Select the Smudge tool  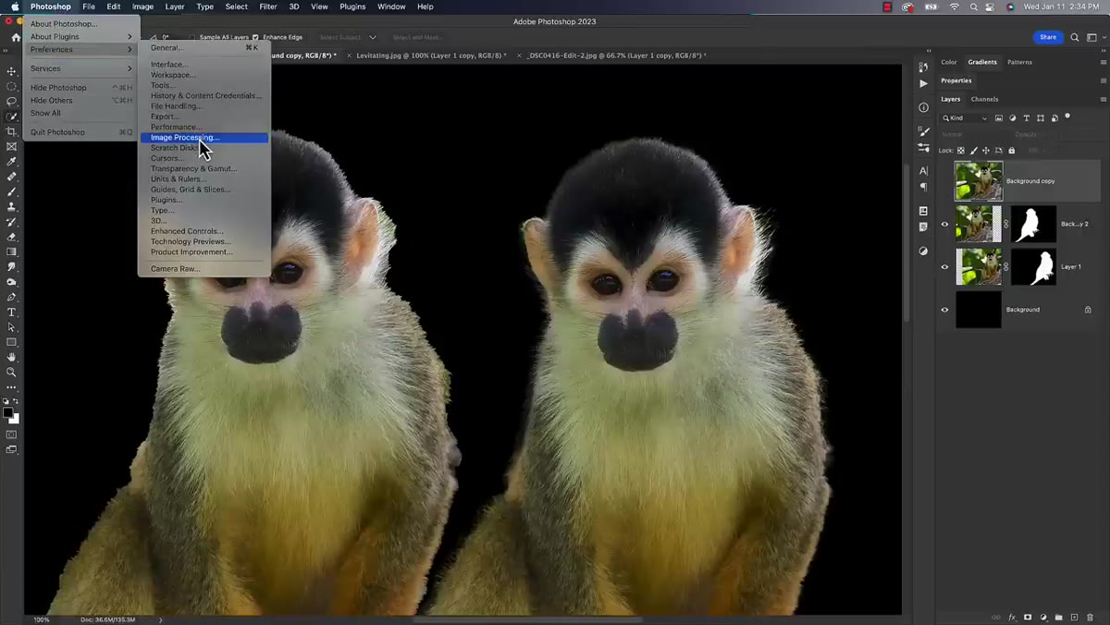tap(11, 267)
